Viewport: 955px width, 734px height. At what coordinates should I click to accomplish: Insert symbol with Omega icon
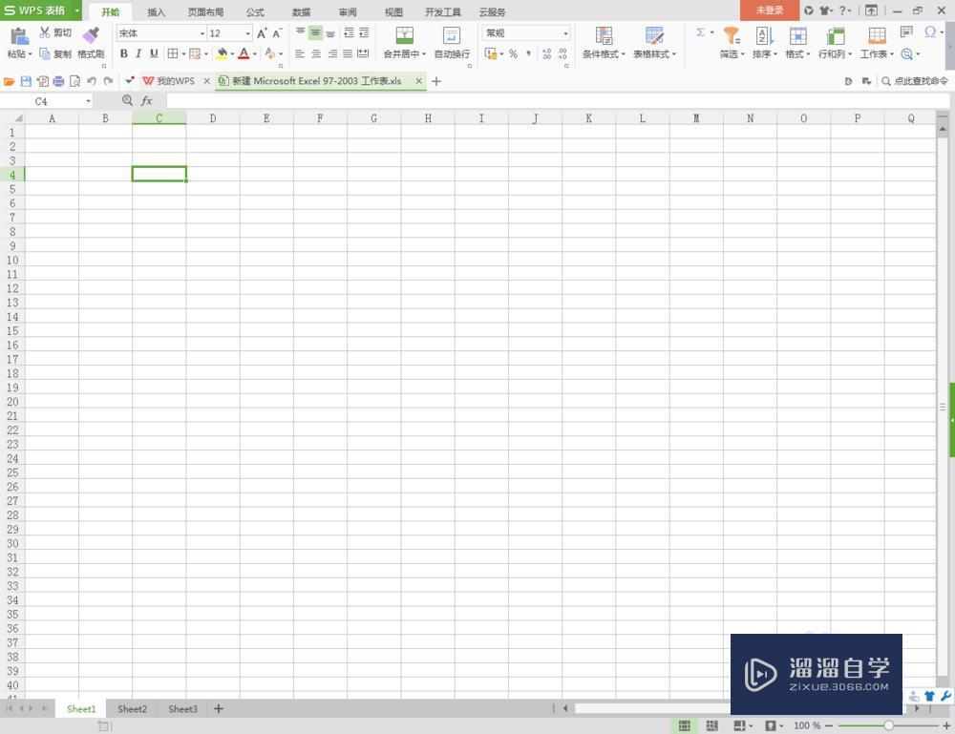pyautogui.click(x=929, y=31)
